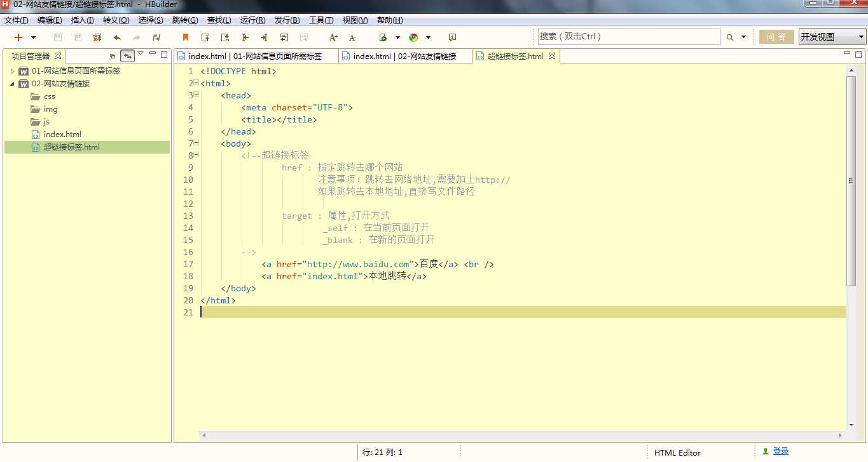Decrease font size with A- icon
This screenshot has height=462, width=868.
tap(353, 37)
